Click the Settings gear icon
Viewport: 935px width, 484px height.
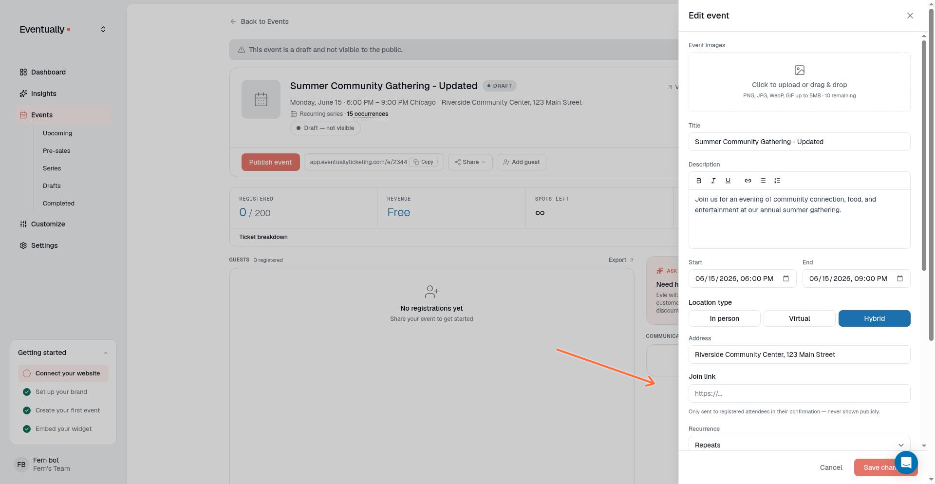(23, 245)
